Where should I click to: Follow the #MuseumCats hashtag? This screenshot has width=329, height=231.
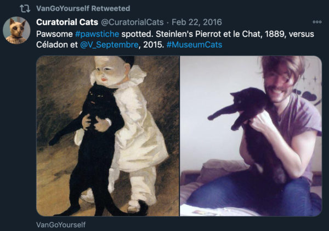pos(194,44)
